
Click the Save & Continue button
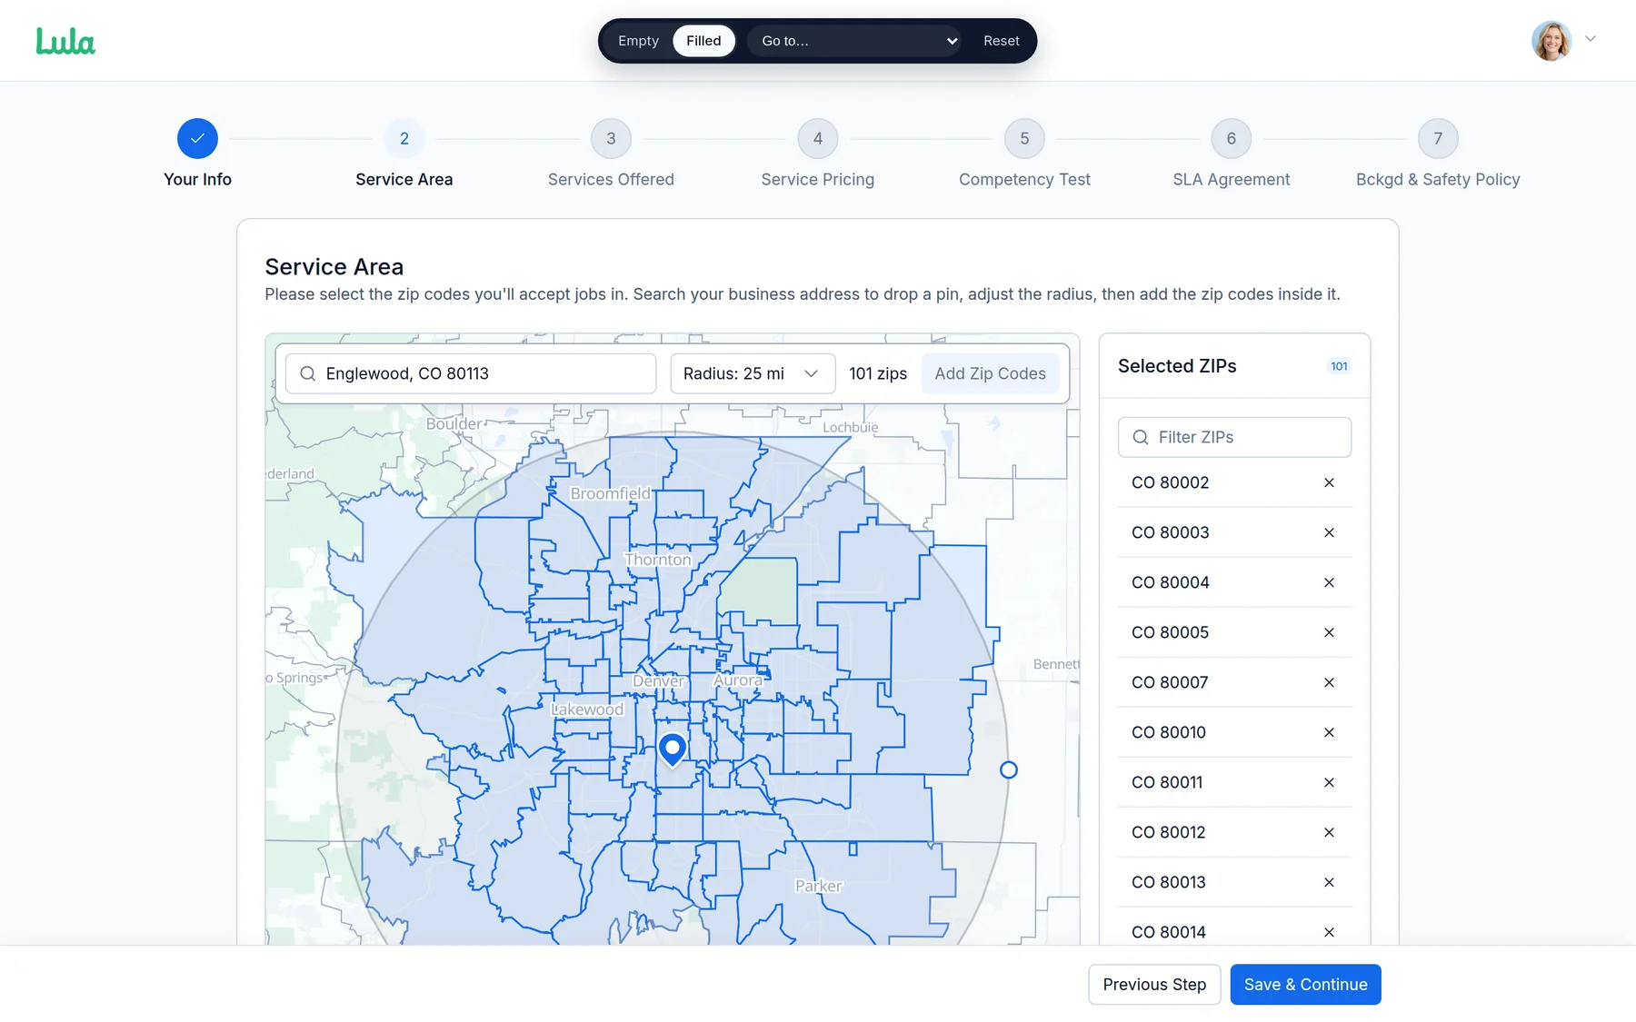coord(1305,985)
